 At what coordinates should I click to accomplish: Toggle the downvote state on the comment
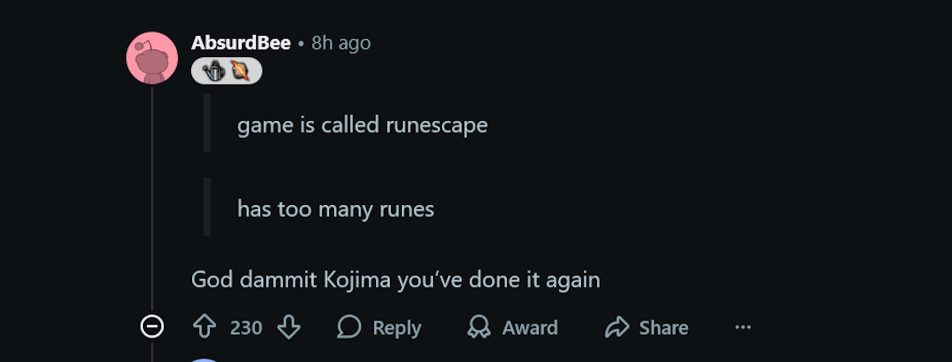tap(288, 327)
